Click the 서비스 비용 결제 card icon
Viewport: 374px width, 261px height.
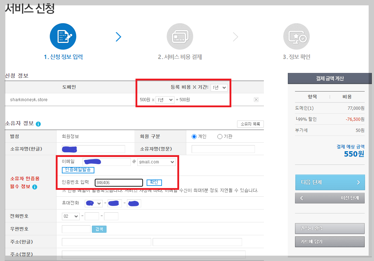pyautogui.click(x=180, y=36)
